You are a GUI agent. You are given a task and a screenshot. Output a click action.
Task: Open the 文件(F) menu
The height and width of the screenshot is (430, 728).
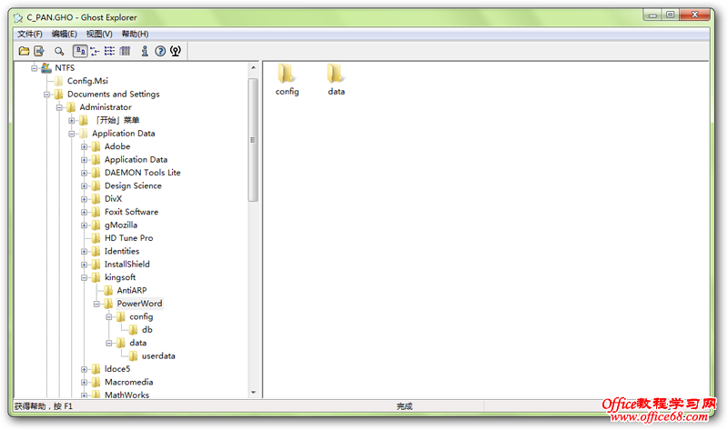click(x=30, y=34)
